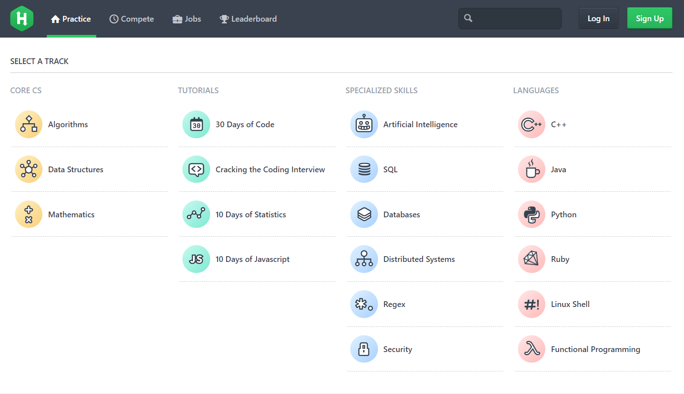Click the SQL database cylinder icon

(x=364, y=169)
